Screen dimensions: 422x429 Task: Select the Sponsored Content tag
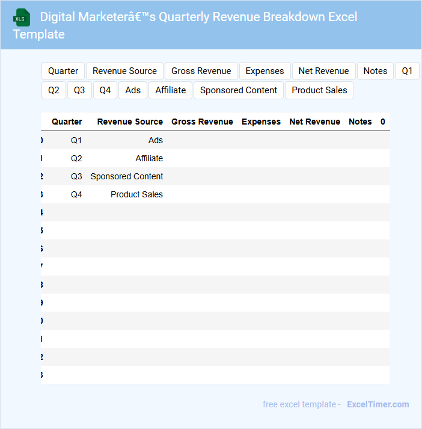coord(239,90)
